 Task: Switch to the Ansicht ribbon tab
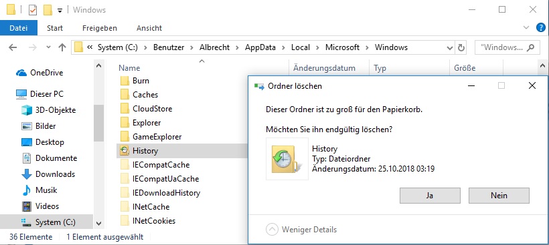(149, 28)
